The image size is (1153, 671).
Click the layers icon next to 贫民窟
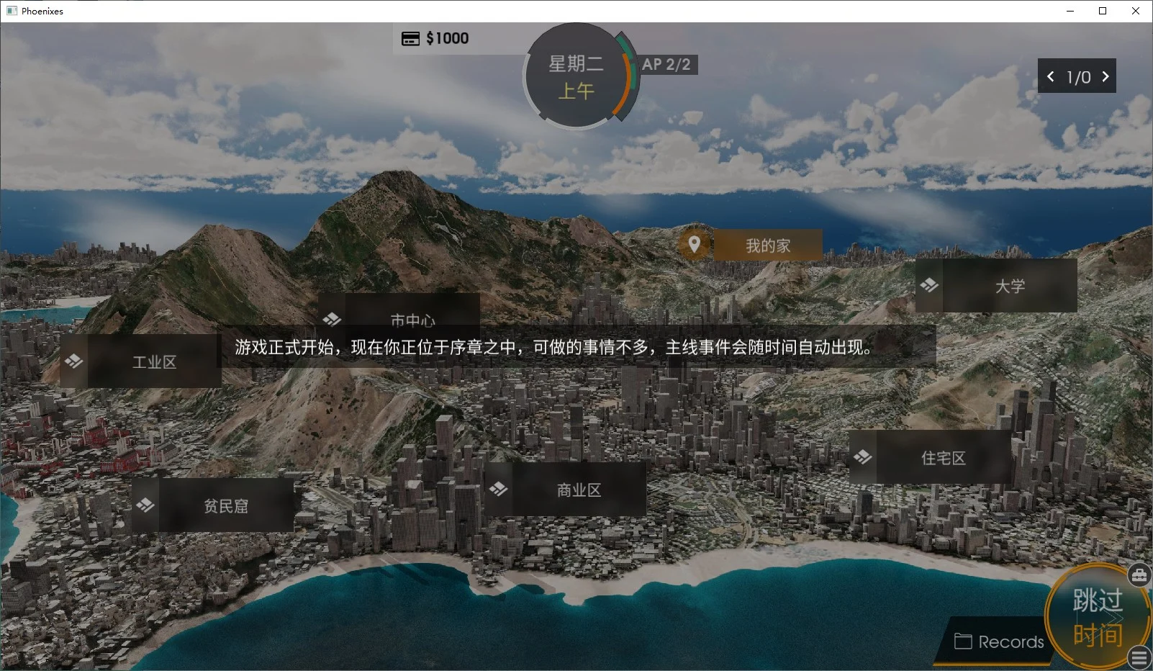tap(145, 505)
